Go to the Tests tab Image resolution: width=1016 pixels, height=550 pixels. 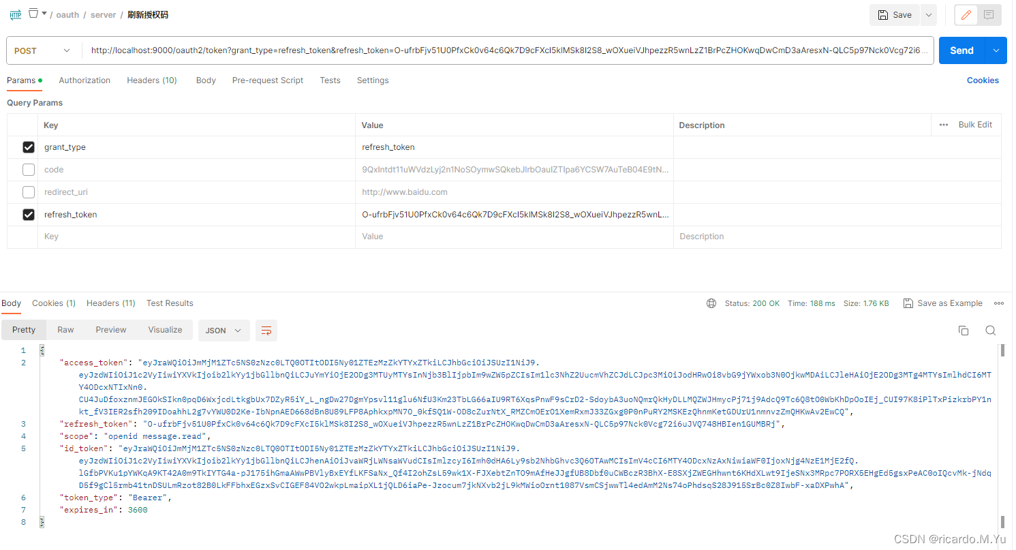[330, 80]
